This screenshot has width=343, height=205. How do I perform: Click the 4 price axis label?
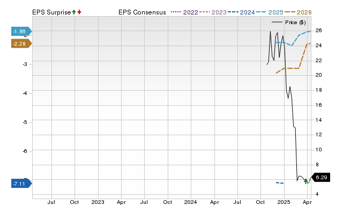(317, 194)
